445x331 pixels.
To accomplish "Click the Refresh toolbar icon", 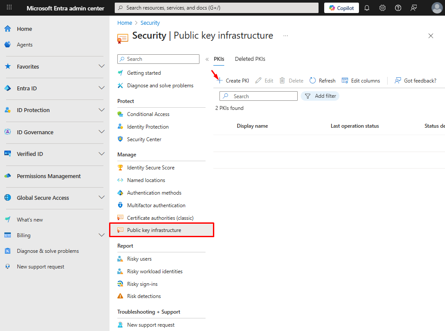I will [x=313, y=80].
